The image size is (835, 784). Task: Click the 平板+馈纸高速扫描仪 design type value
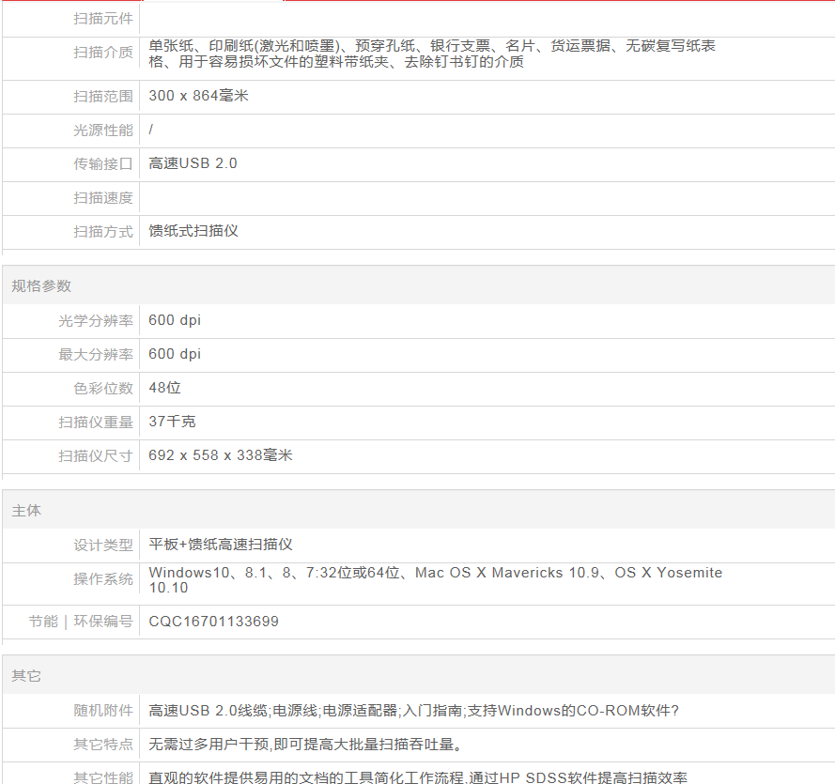221,545
